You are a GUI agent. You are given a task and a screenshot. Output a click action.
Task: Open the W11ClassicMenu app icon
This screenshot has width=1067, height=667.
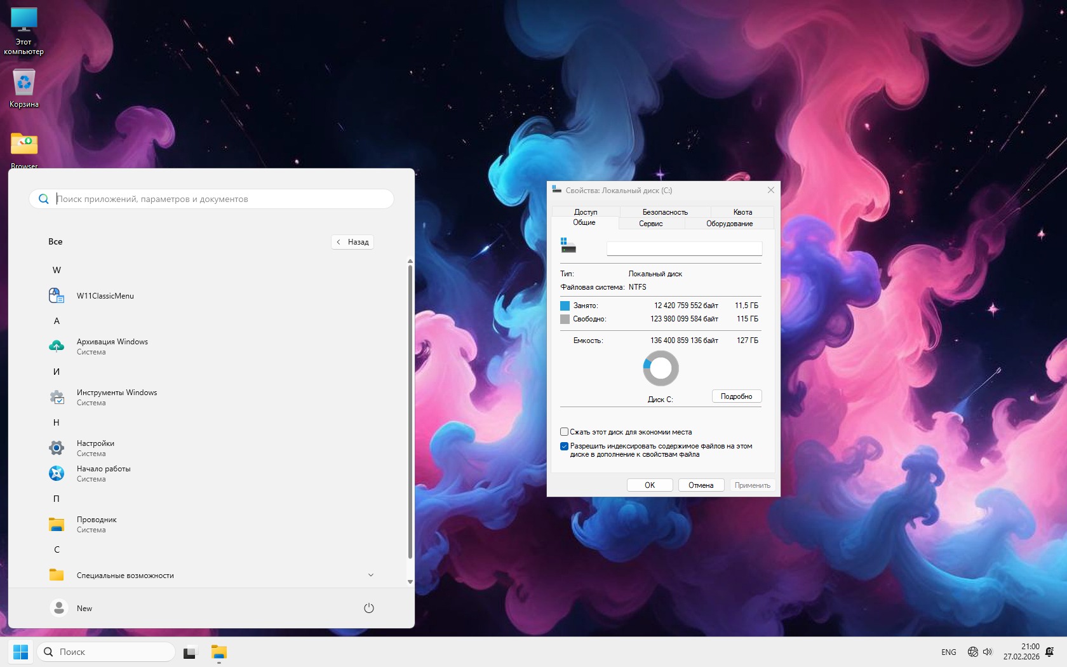[x=57, y=295]
